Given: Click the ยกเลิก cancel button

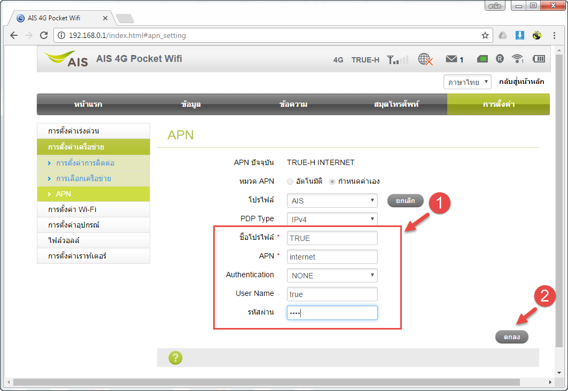Looking at the screenshot, I should [x=406, y=200].
